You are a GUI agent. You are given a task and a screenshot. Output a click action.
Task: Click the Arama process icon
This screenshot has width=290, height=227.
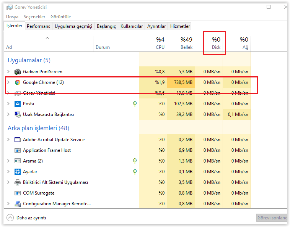tap(17, 161)
